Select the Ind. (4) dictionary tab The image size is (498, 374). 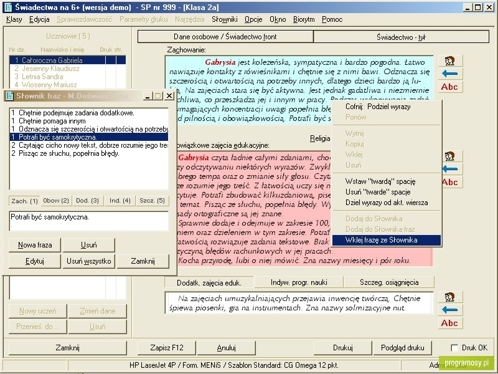pos(120,201)
